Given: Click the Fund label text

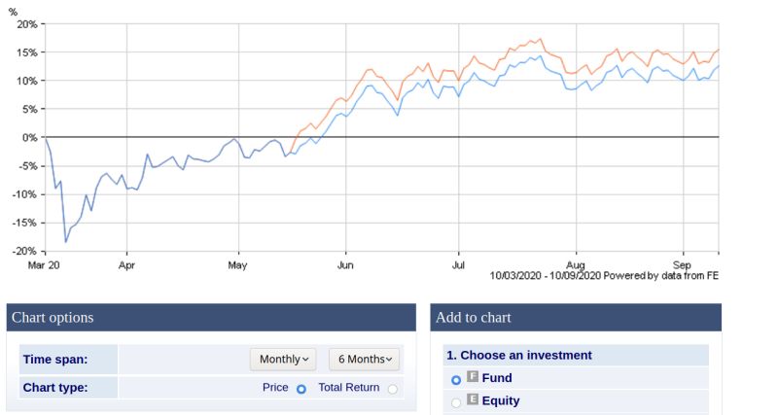Looking at the screenshot, I should pyautogui.click(x=497, y=378).
